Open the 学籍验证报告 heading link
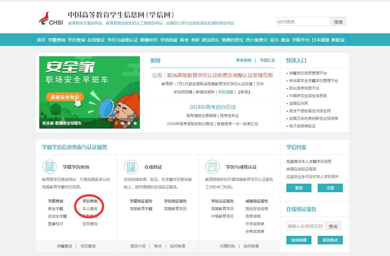Viewport: 390px width, 256px height. click(141, 201)
